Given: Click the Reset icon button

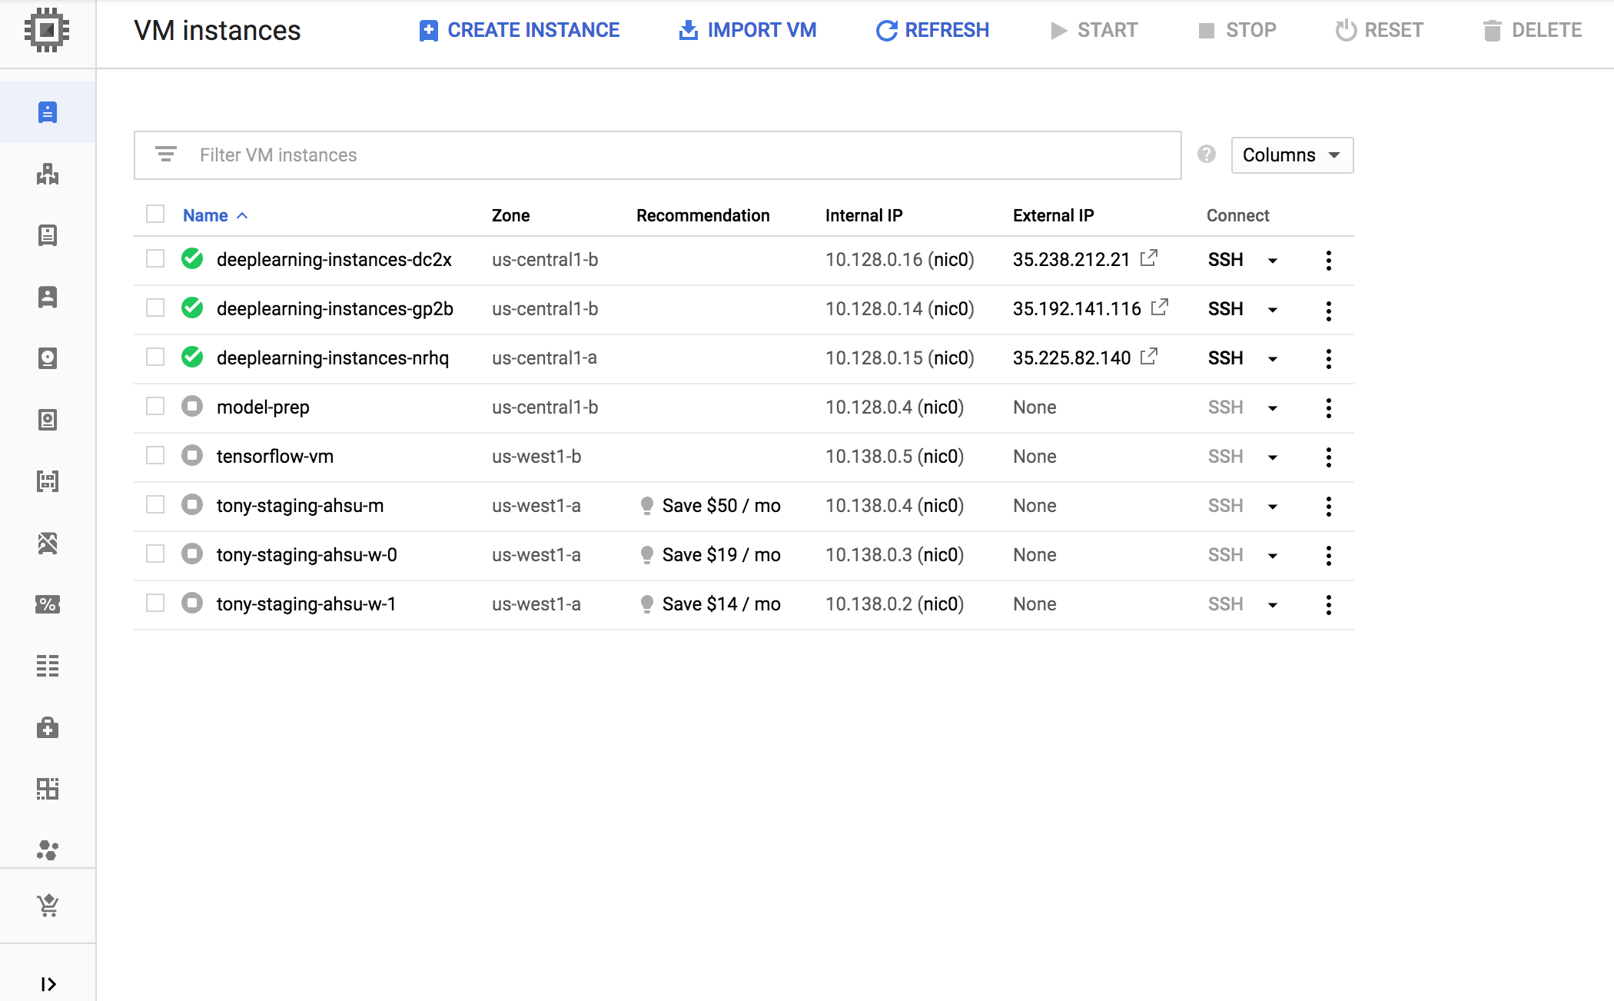Looking at the screenshot, I should click(x=1345, y=30).
